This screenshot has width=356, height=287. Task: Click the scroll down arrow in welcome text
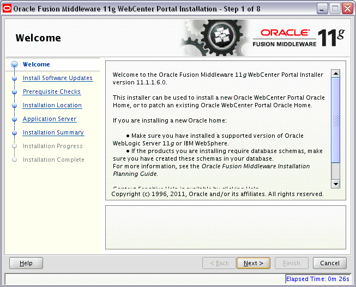[336, 184]
